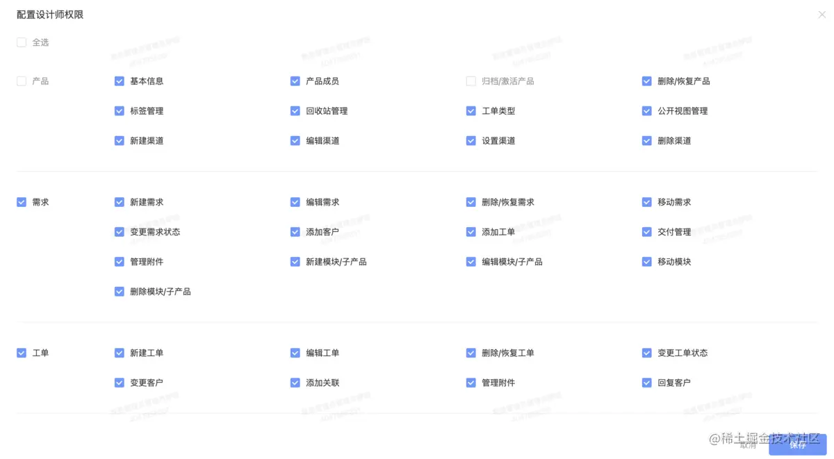Screen dimensions: 834x459
Task: Uncheck the 添加关联 permission
Action: click(x=295, y=383)
